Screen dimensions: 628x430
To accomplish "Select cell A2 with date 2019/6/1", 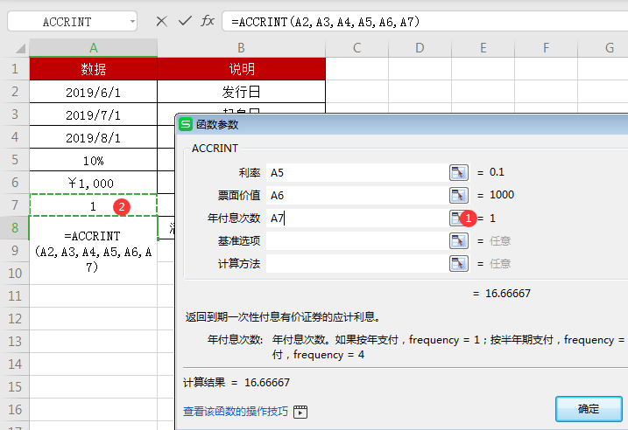I will coord(93,92).
